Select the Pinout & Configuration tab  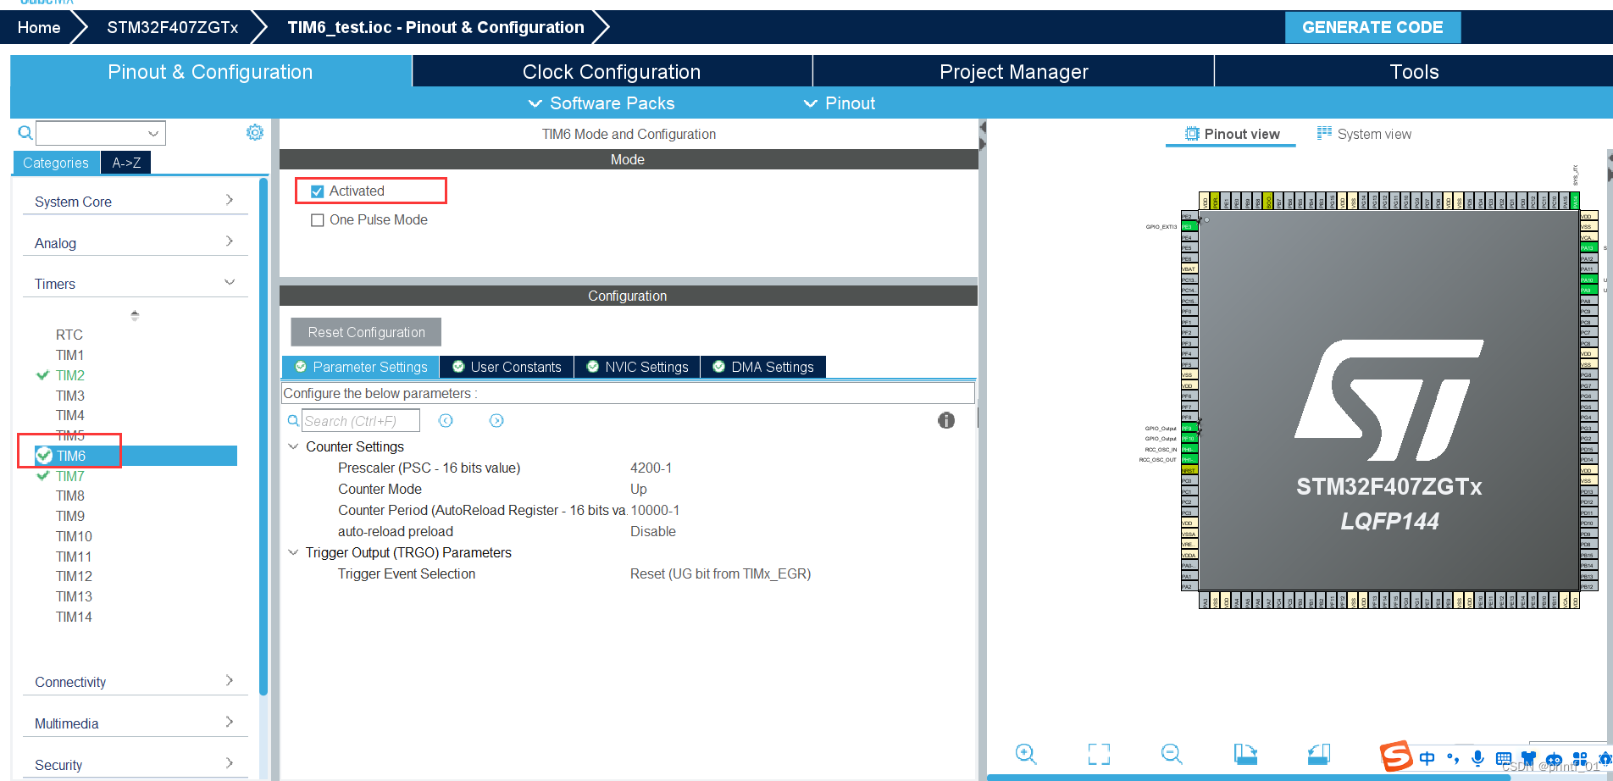(x=210, y=72)
